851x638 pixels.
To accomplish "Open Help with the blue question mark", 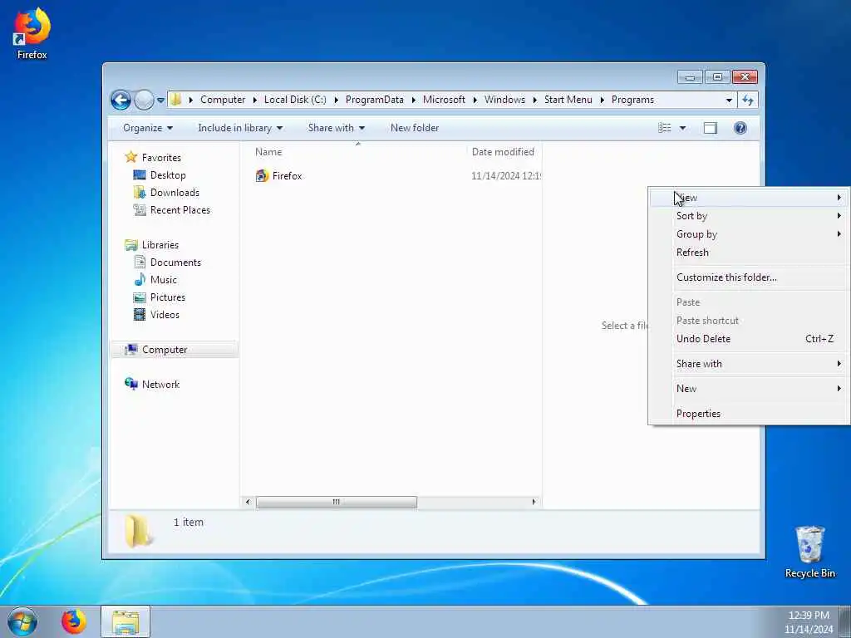I will coord(740,128).
